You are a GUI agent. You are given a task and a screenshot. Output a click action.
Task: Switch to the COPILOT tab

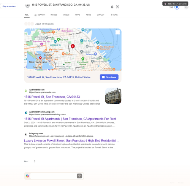click(101, 15)
